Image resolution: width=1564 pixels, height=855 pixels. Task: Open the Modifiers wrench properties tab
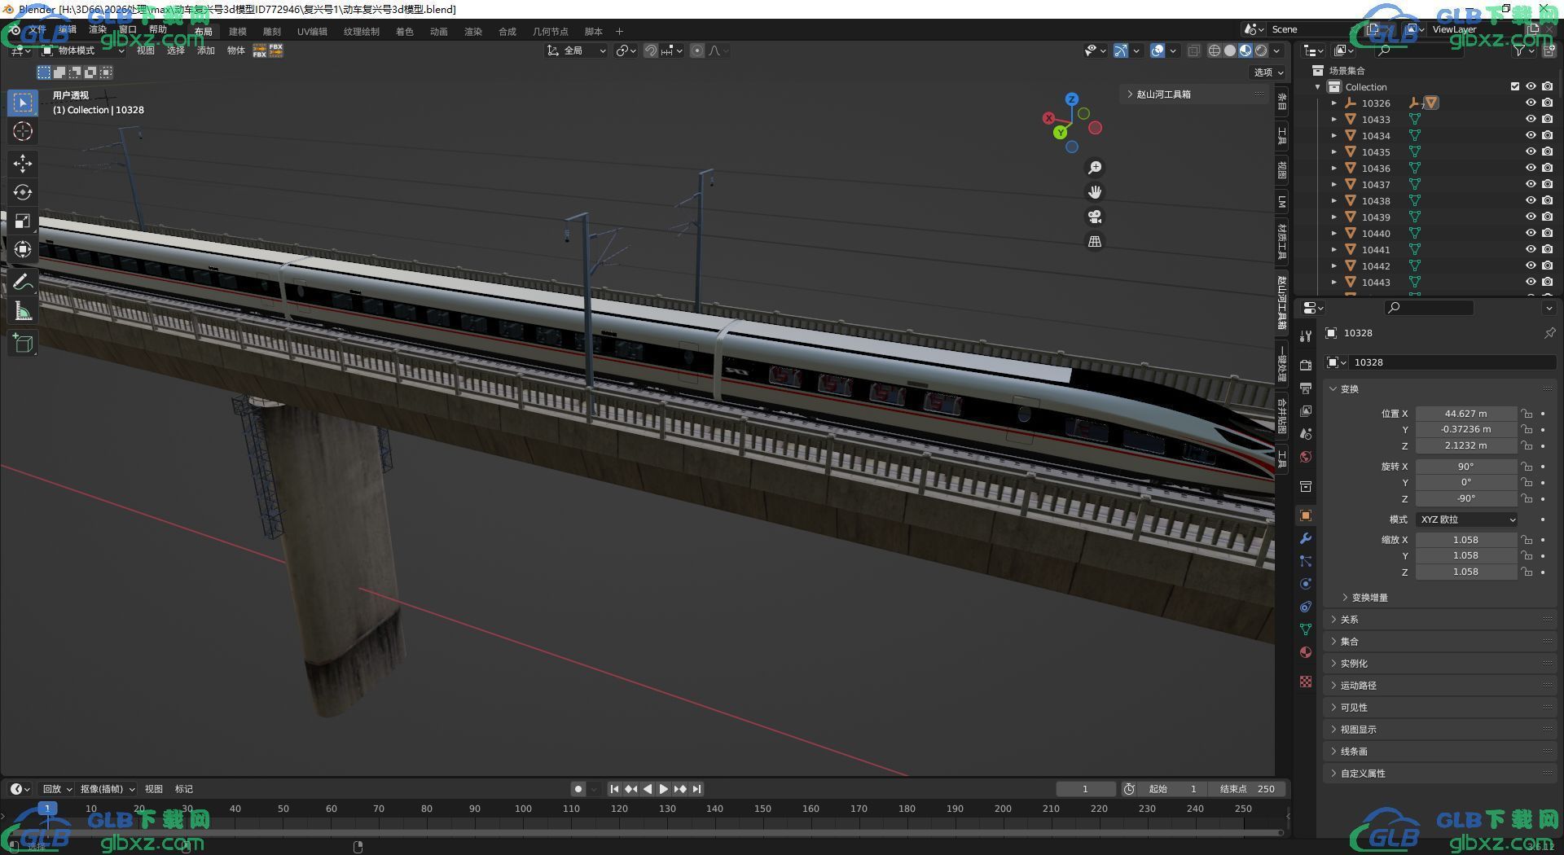(x=1306, y=539)
